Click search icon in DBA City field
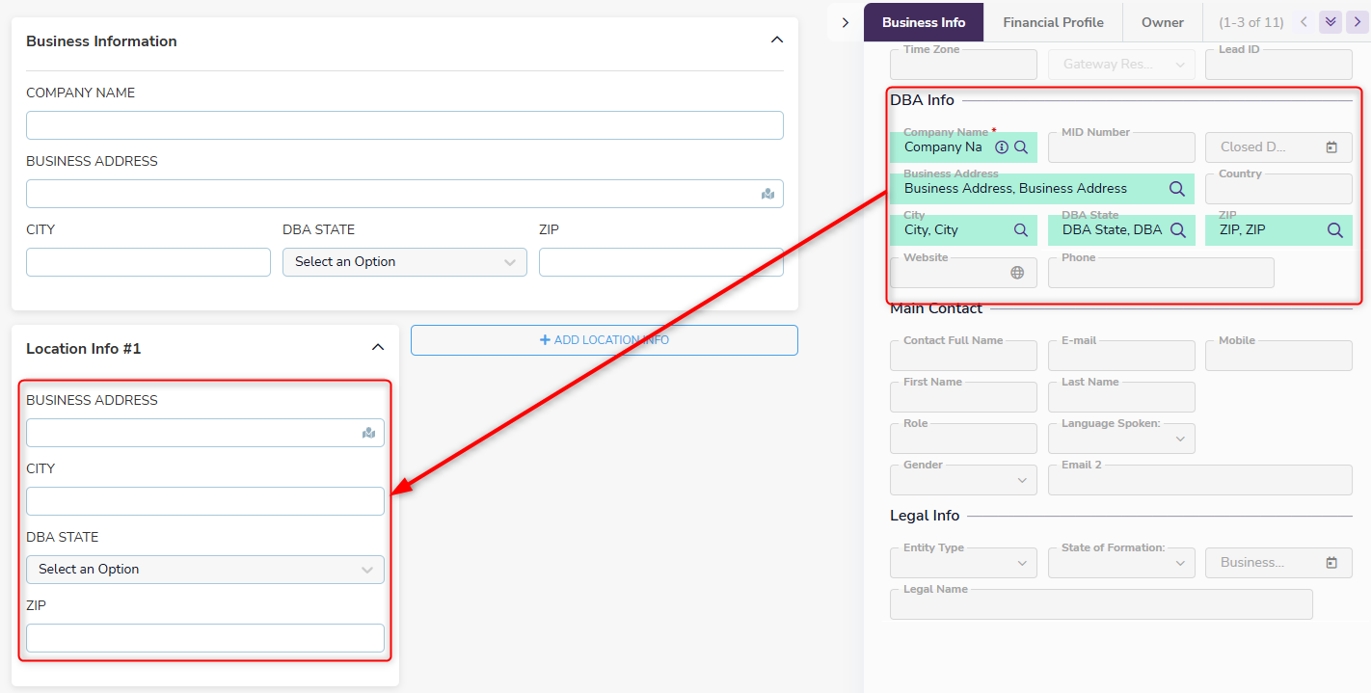 pos(1021,230)
